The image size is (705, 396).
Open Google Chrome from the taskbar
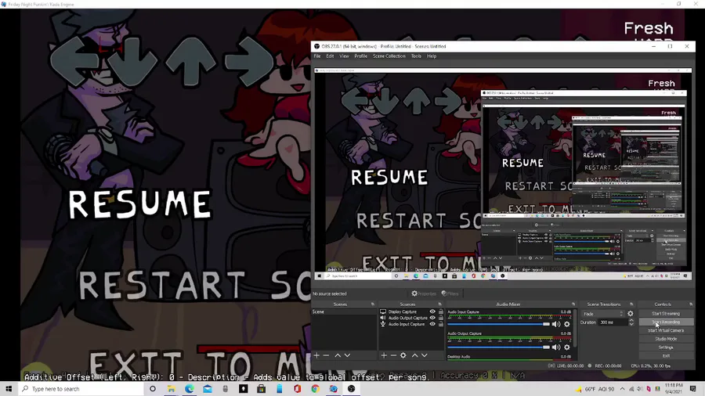[x=315, y=389]
